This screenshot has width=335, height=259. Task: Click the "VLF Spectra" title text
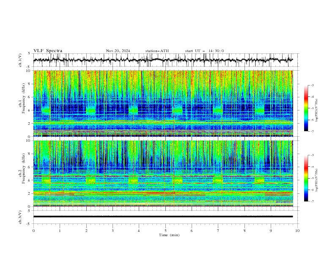pos(48,51)
